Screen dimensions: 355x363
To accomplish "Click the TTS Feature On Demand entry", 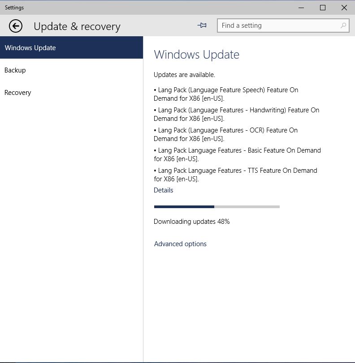I will [236, 175].
